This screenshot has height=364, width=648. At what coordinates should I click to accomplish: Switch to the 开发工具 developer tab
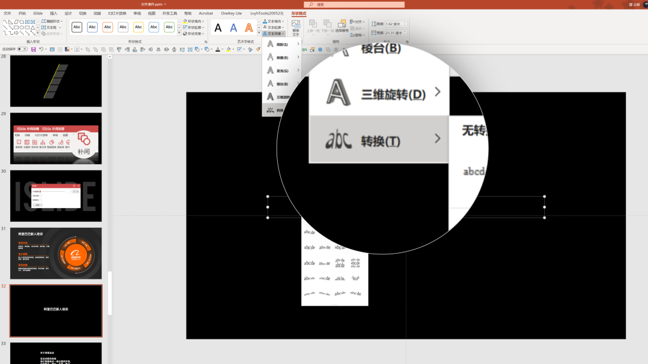[169, 13]
